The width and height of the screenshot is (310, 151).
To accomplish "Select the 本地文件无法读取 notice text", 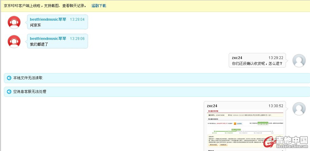I will pos(28,78).
